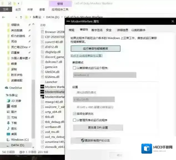
Task: Click the 视频 library icon
Action: [x=8, y=106]
